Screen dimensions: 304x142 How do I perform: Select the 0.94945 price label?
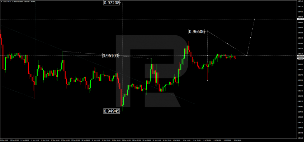[x=112, y=111]
